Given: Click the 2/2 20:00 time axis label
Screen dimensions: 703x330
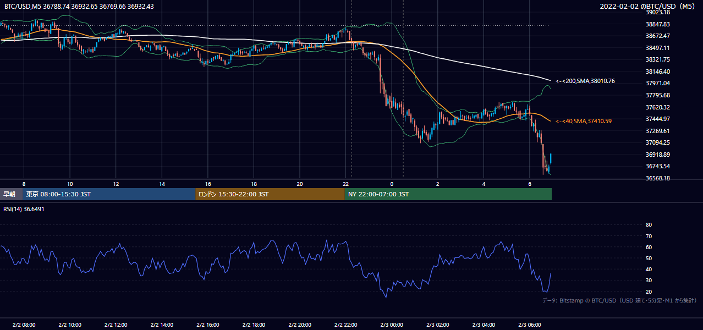Looking at the screenshot, I should (300, 324).
